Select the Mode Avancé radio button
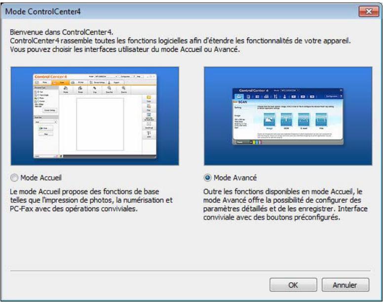Viewport: 383px width, 302px height. tap(207, 178)
